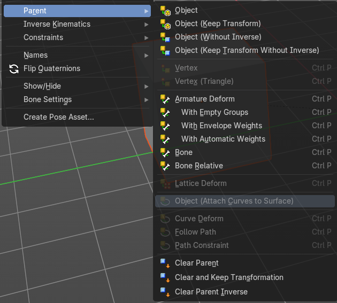Choose With Empty Groups
This screenshot has width=337, height=303.
(245, 112)
